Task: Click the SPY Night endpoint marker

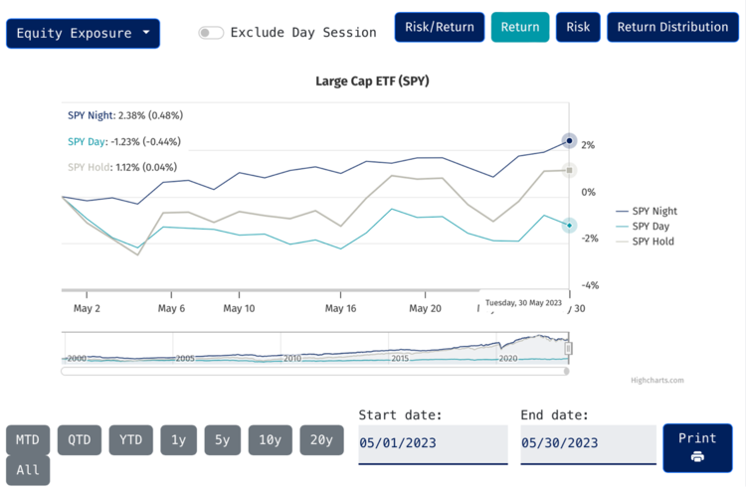Action: [569, 141]
